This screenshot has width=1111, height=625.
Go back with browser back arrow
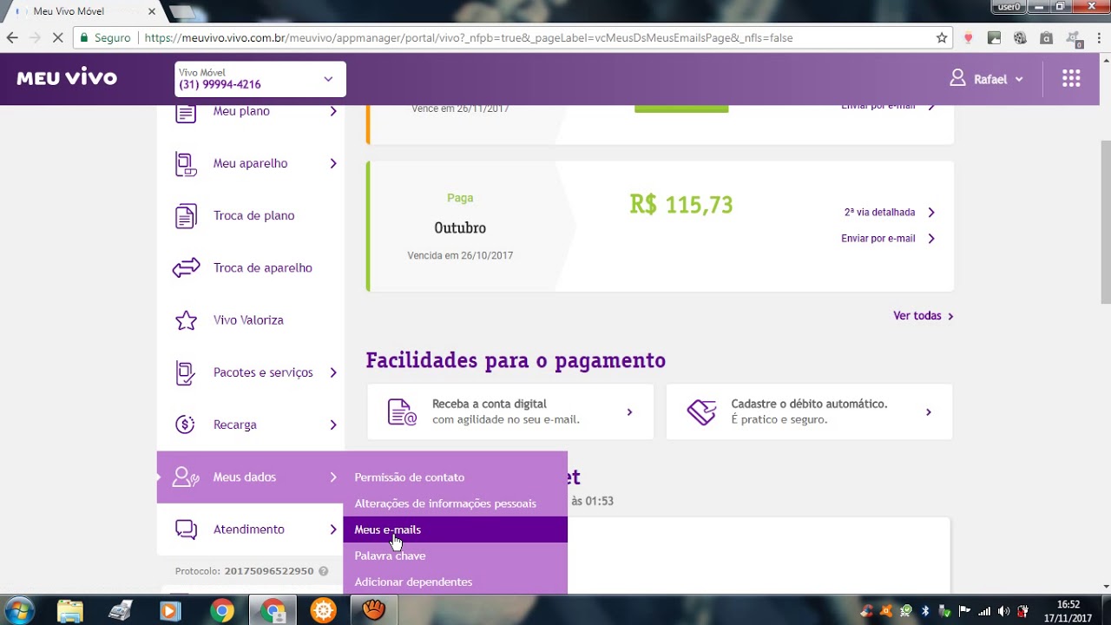(x=12, y=38)
